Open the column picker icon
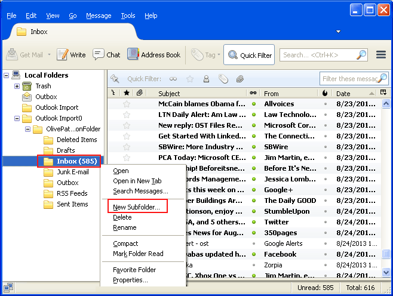The width and height of the screenshot is (393, 296). pyautogui.click(x=383, y=92)
